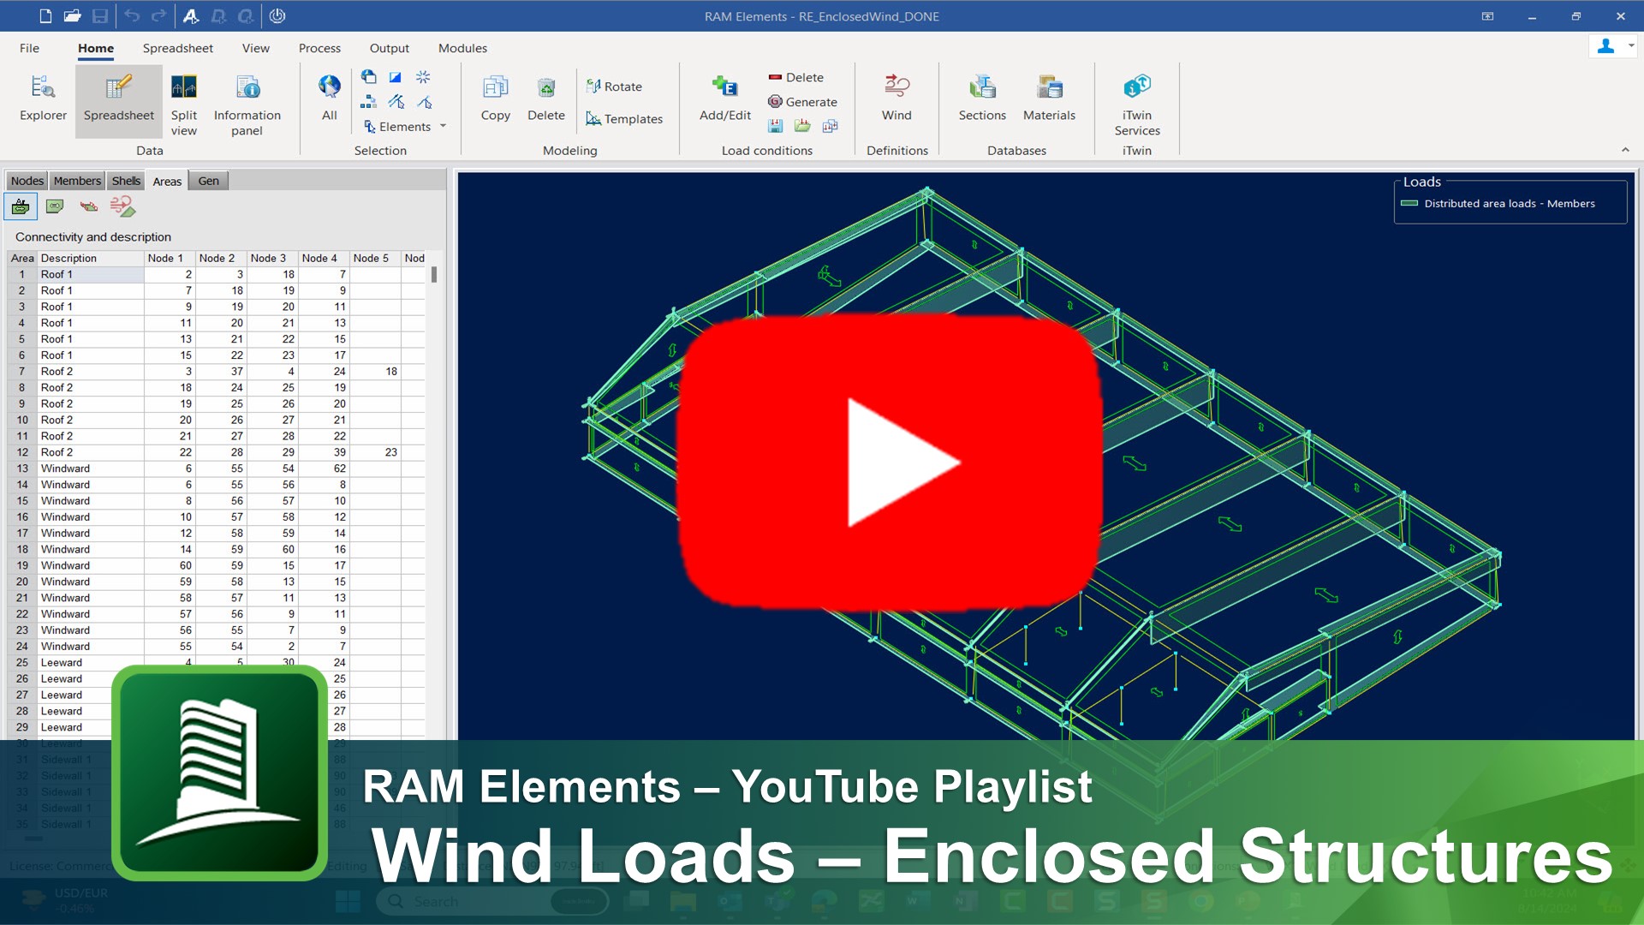The image size is (1644, 925).
Task: Switch to the Gen spreadsheet tab
Action: [209, 181]
